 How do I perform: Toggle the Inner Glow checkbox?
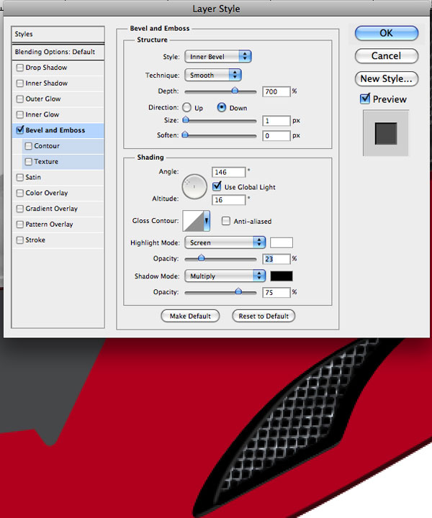click(x=20, y=114)
